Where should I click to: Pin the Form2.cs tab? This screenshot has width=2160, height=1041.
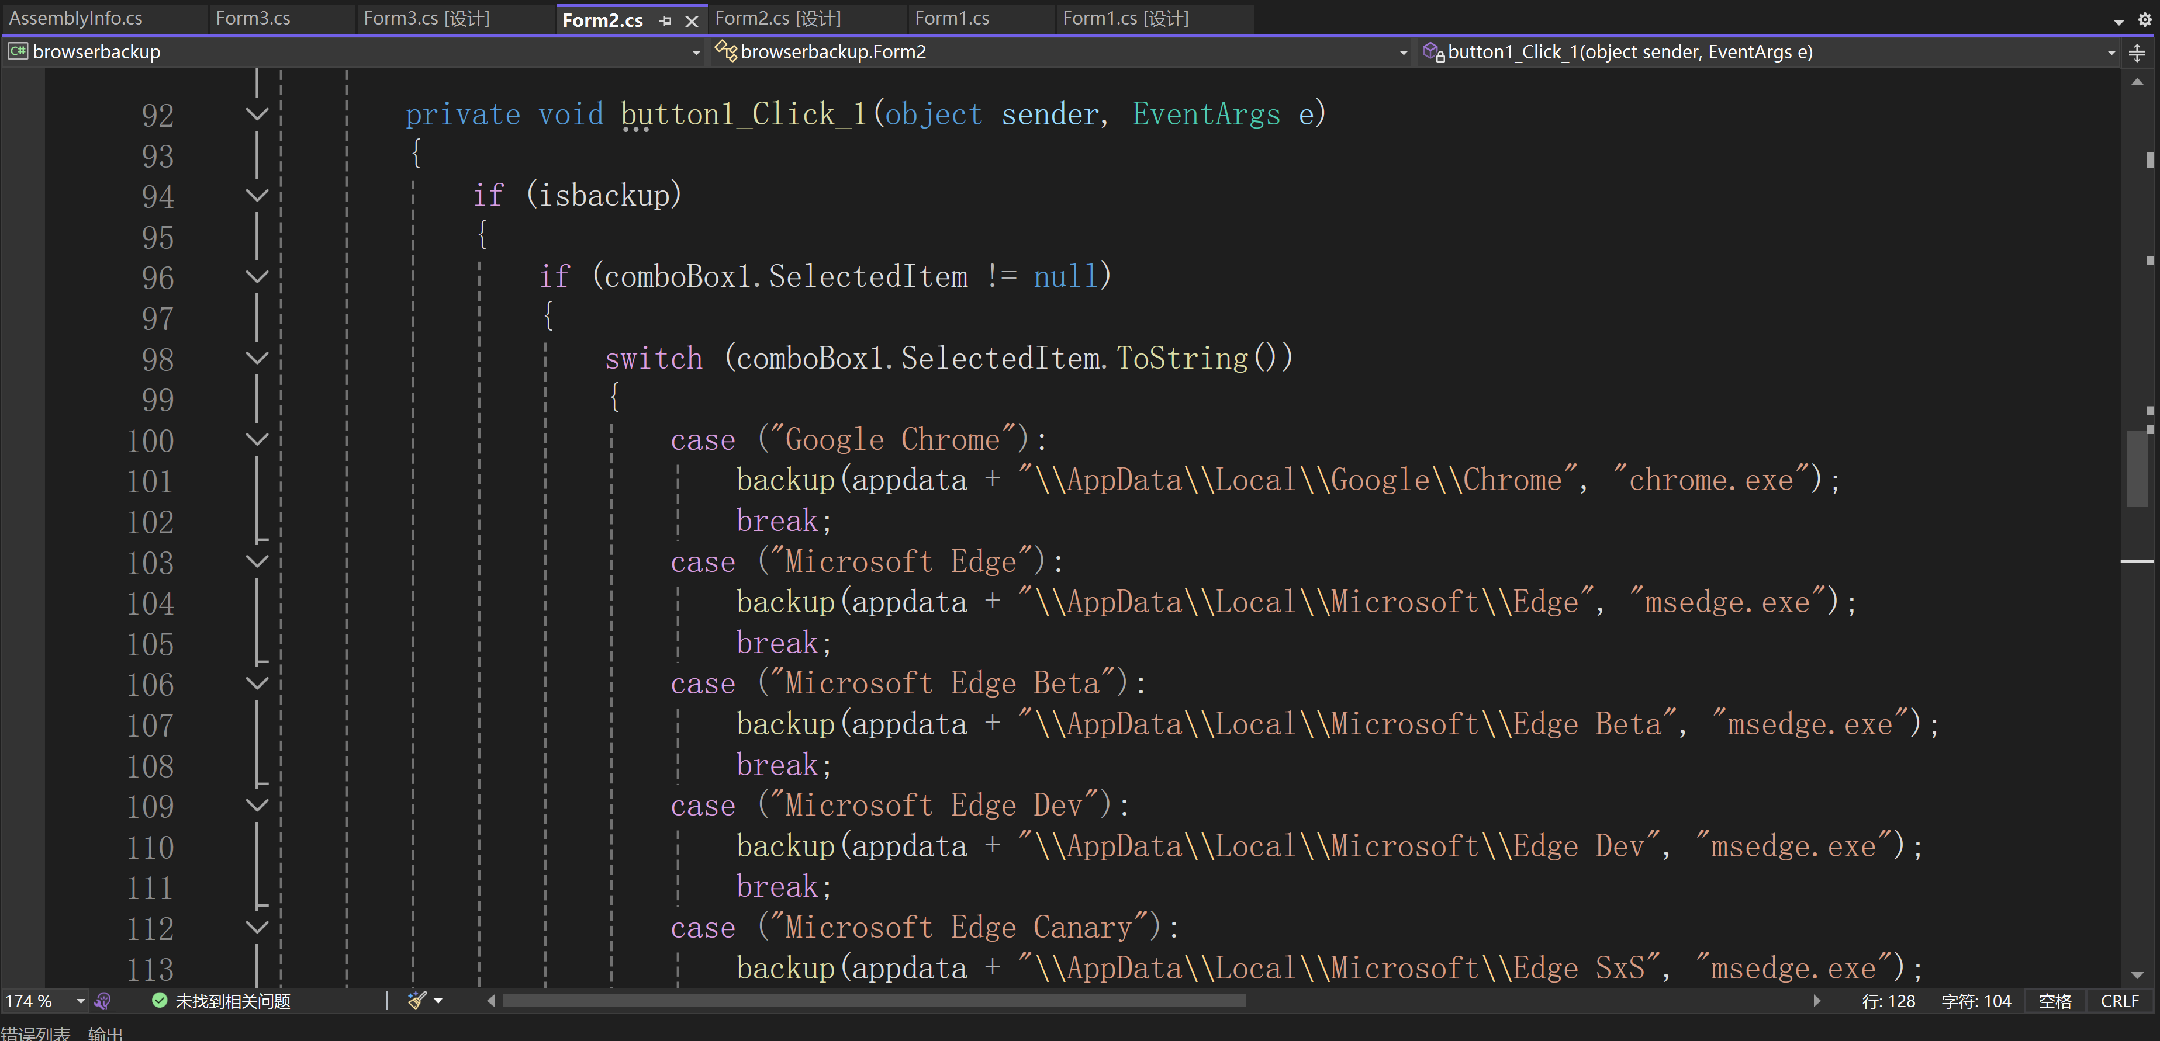coord(666,21)
